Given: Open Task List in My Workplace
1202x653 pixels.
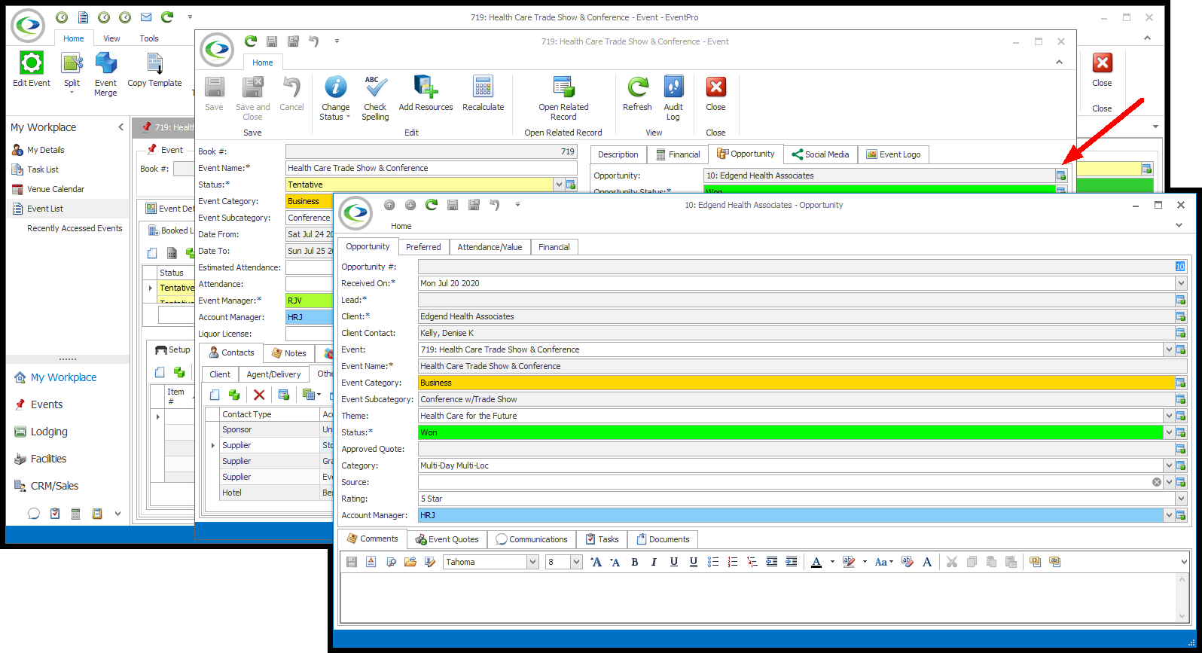Looking at the screenshot, I should point(43,169).
